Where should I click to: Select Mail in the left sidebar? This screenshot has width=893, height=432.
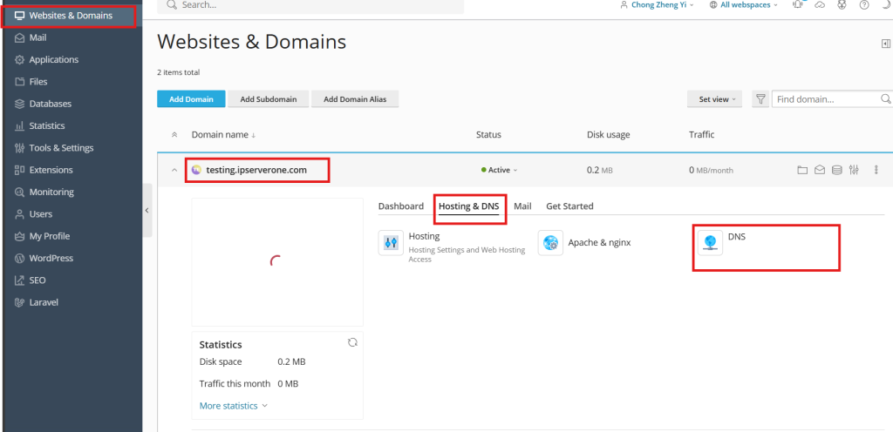(37, 37)
